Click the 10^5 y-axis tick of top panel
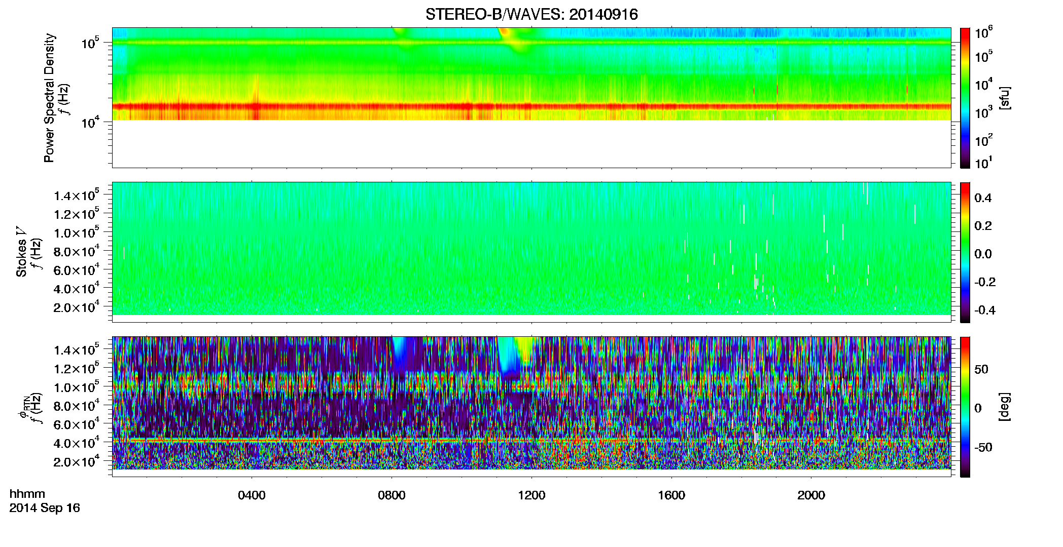This screenshot has height=547, width=1063. pyautogui.click(x=90, y=43)
